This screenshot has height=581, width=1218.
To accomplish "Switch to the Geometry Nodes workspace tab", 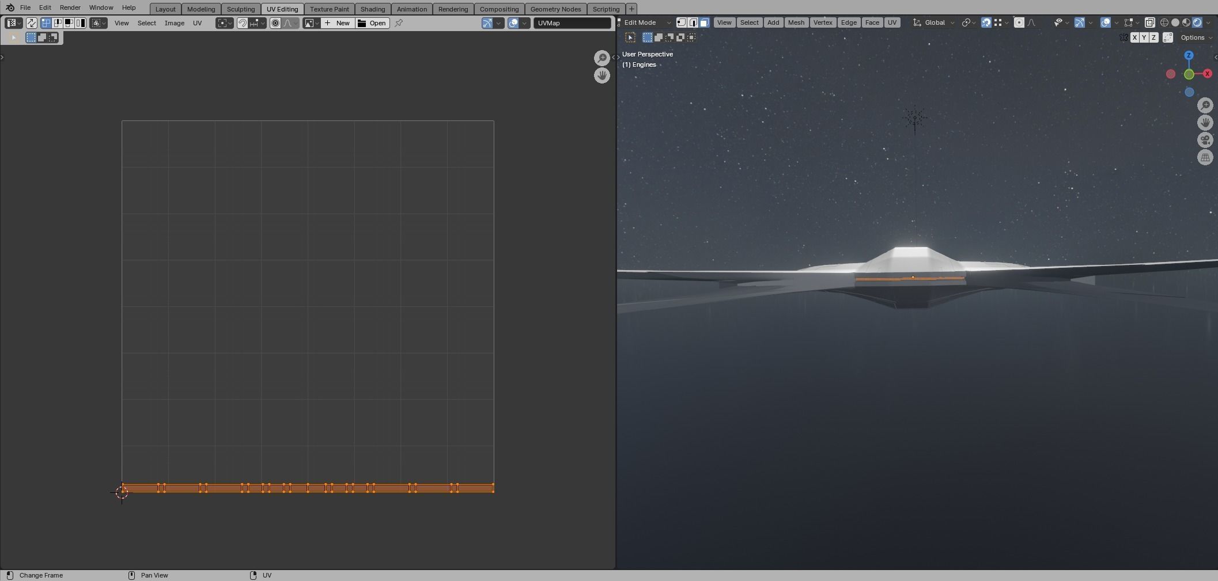I will point(555,9).
